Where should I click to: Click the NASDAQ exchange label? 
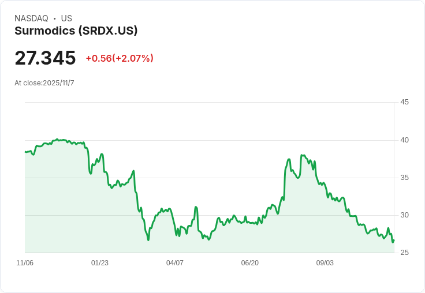coord(31,18)
